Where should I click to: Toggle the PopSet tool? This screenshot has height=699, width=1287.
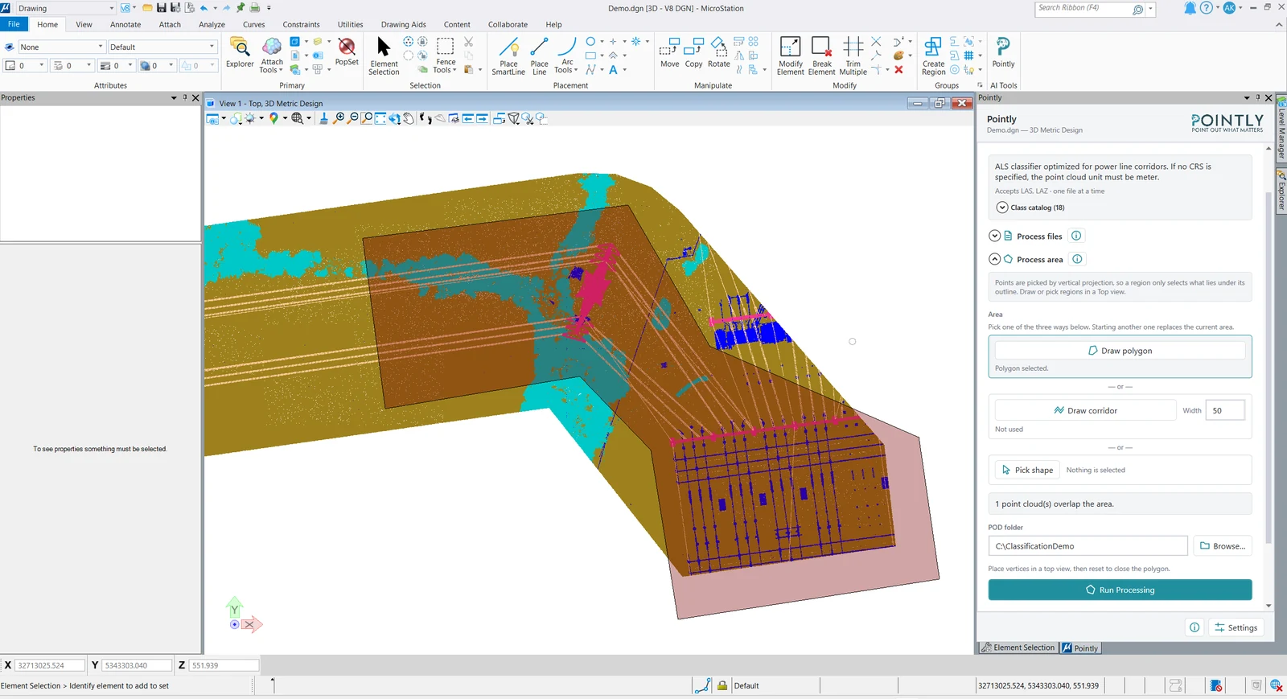[347, 52]
